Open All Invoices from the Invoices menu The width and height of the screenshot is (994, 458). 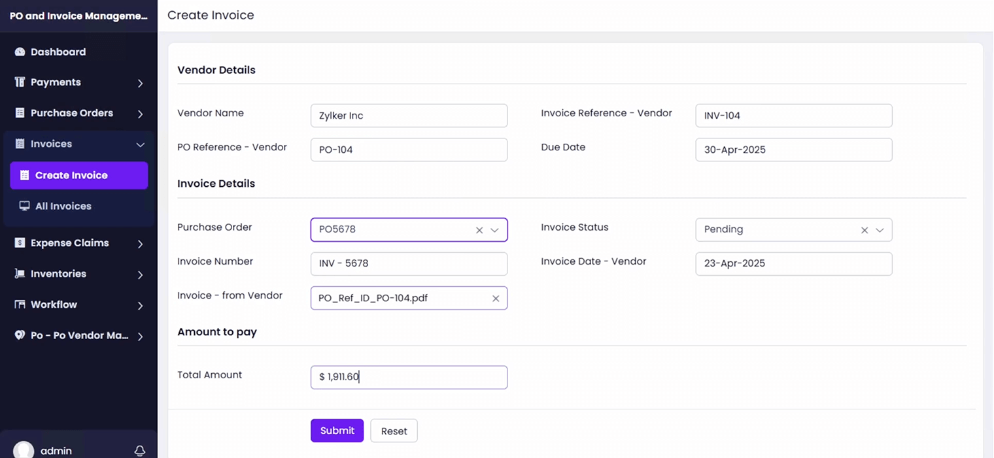click(63, 206)
